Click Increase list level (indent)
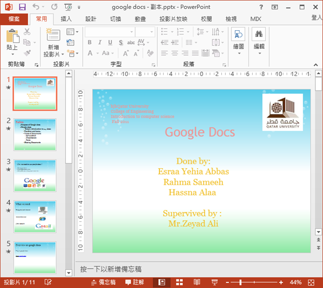 point(175,43)
